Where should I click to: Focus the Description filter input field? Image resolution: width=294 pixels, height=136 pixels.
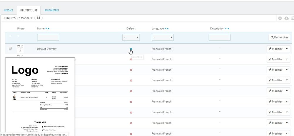tap(219, 37)
